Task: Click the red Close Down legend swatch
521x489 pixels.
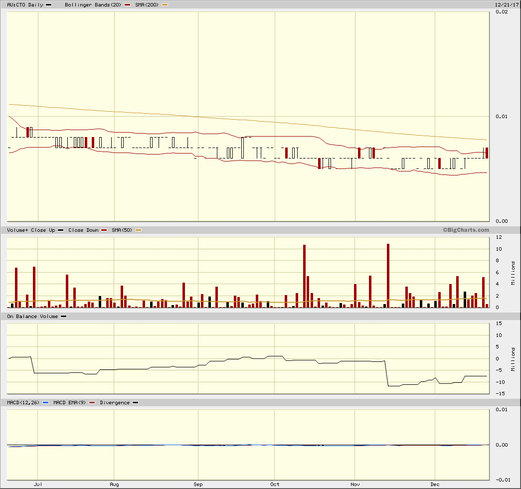Action: [104, 230]
